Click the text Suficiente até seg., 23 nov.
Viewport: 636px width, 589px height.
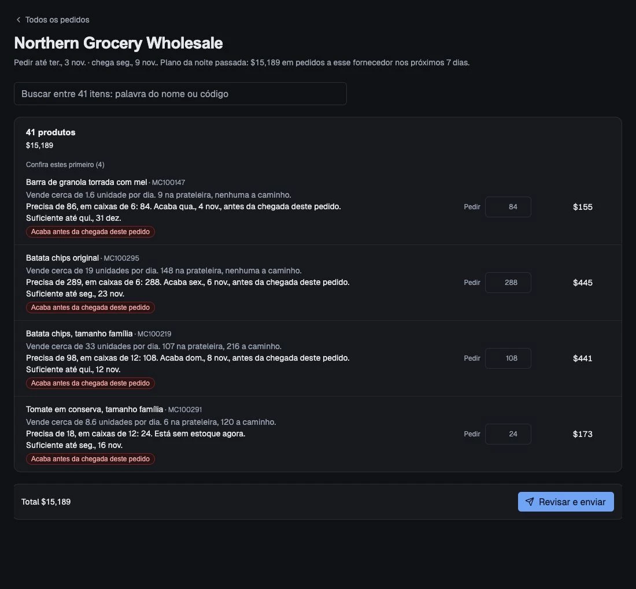pos(75,294)
